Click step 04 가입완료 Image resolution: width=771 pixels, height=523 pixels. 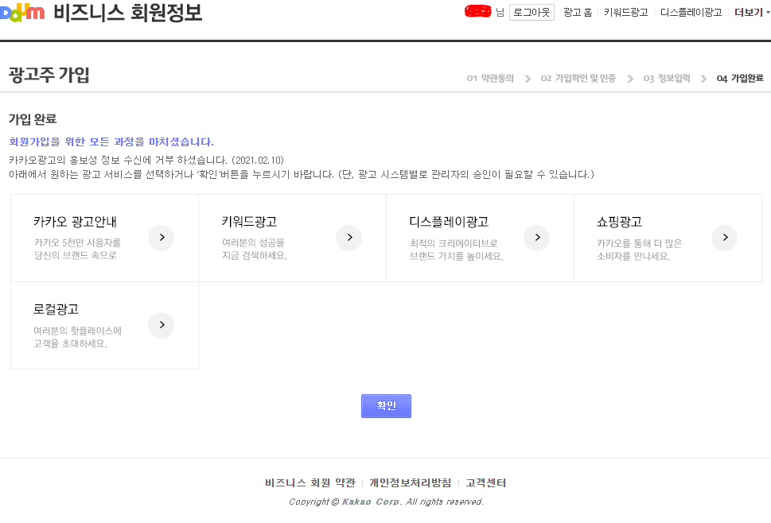(x=740, y=78)
